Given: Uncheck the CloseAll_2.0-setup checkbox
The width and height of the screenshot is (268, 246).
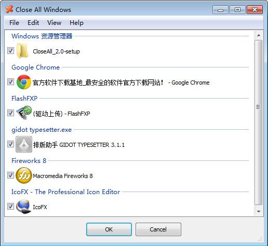Looking at the screenshot, I should click(10, 51).
